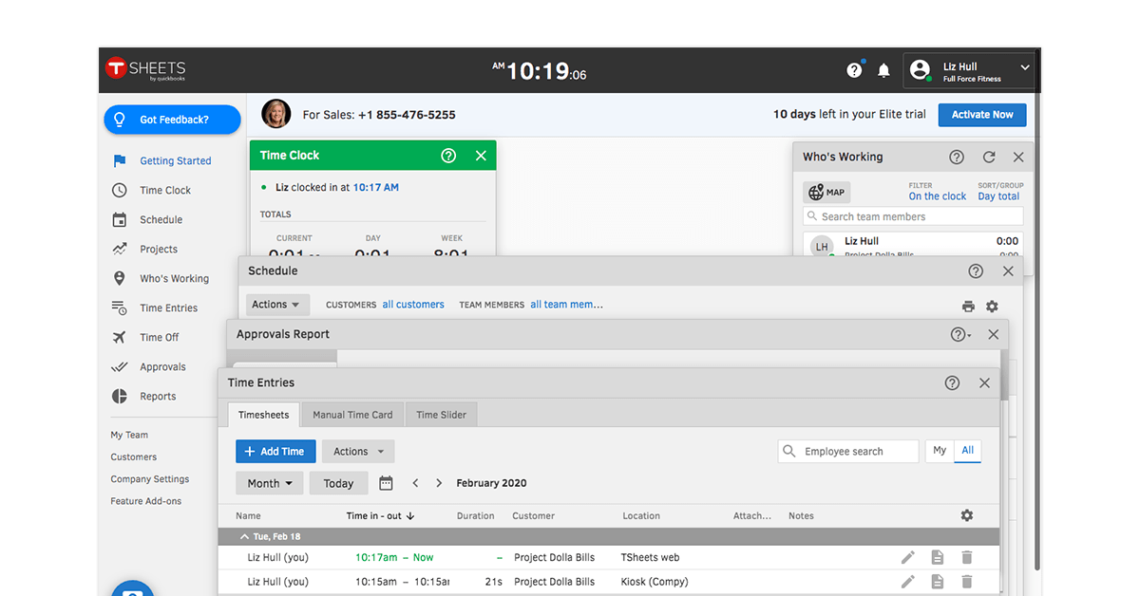Screen dimensions: 1140x596
Task: Open Time Entries column settings gear
Action: tap(967, 515)
